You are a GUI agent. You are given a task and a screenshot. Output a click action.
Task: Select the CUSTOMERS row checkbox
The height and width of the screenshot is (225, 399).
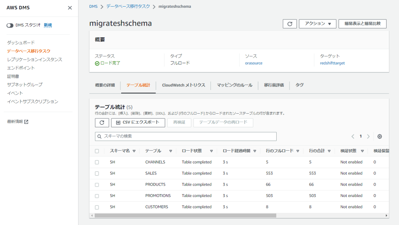click(x=97, y=207)
